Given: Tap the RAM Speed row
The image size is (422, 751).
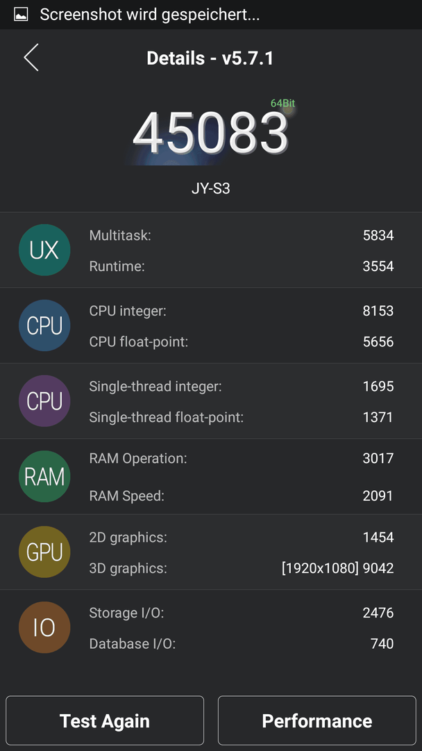Looking at the screenshot, I should pos(242,496).
